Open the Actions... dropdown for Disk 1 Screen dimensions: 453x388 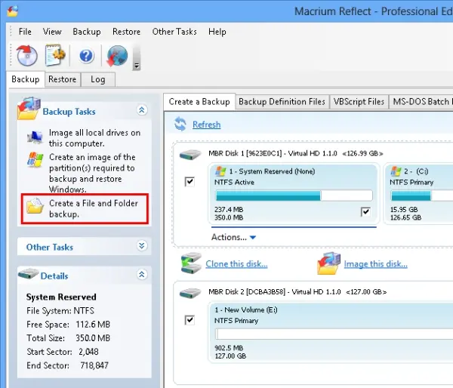pyautogui.click(x=233, y=237)
